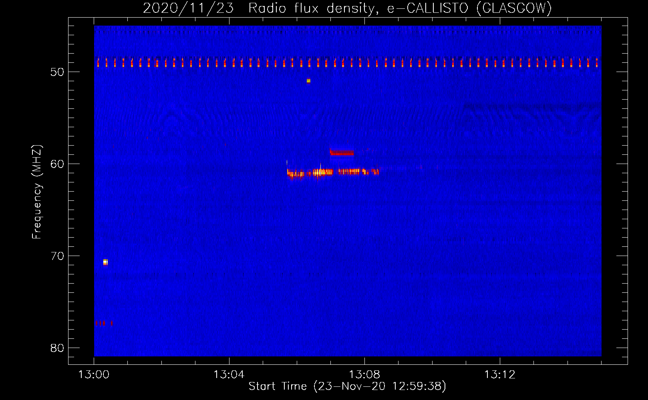Select the Y-axis label "Frequency (MHZ)"

click(37, 192)
